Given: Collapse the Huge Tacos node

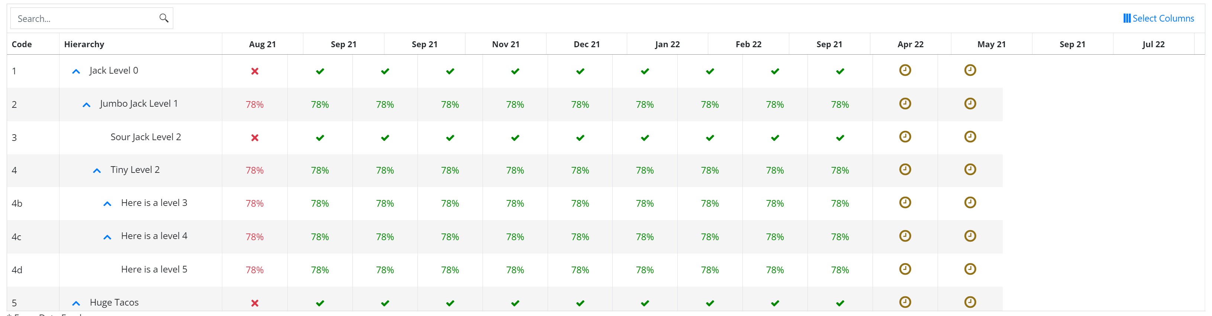Looking at the screenshot, I should coord(76,303).
